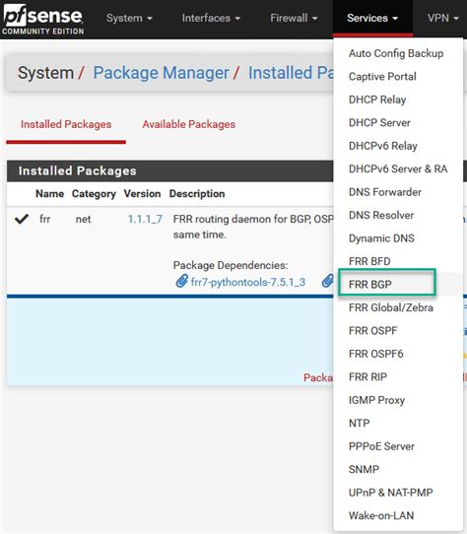Screen dimensions: 467x534
Task: Collapse the open Services menu
Action: tap(372, 18)
